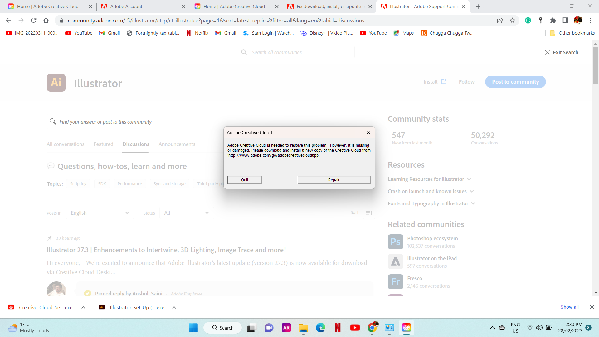Click the Windows Start button
The image size is (599, 337).
193,328
